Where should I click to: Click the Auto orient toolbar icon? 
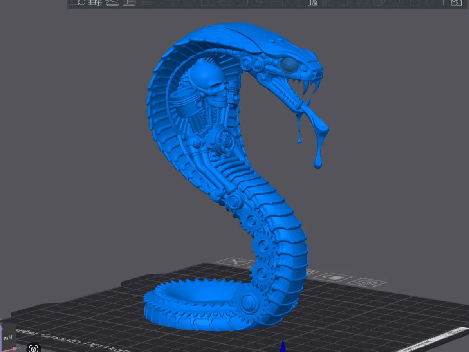112,2
